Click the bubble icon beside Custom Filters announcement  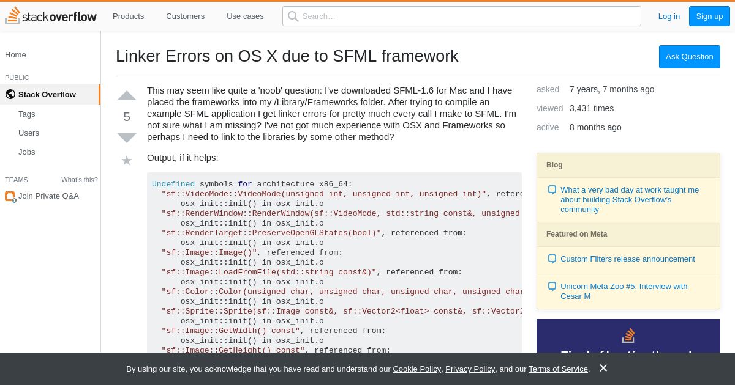(x=552, y=259)
